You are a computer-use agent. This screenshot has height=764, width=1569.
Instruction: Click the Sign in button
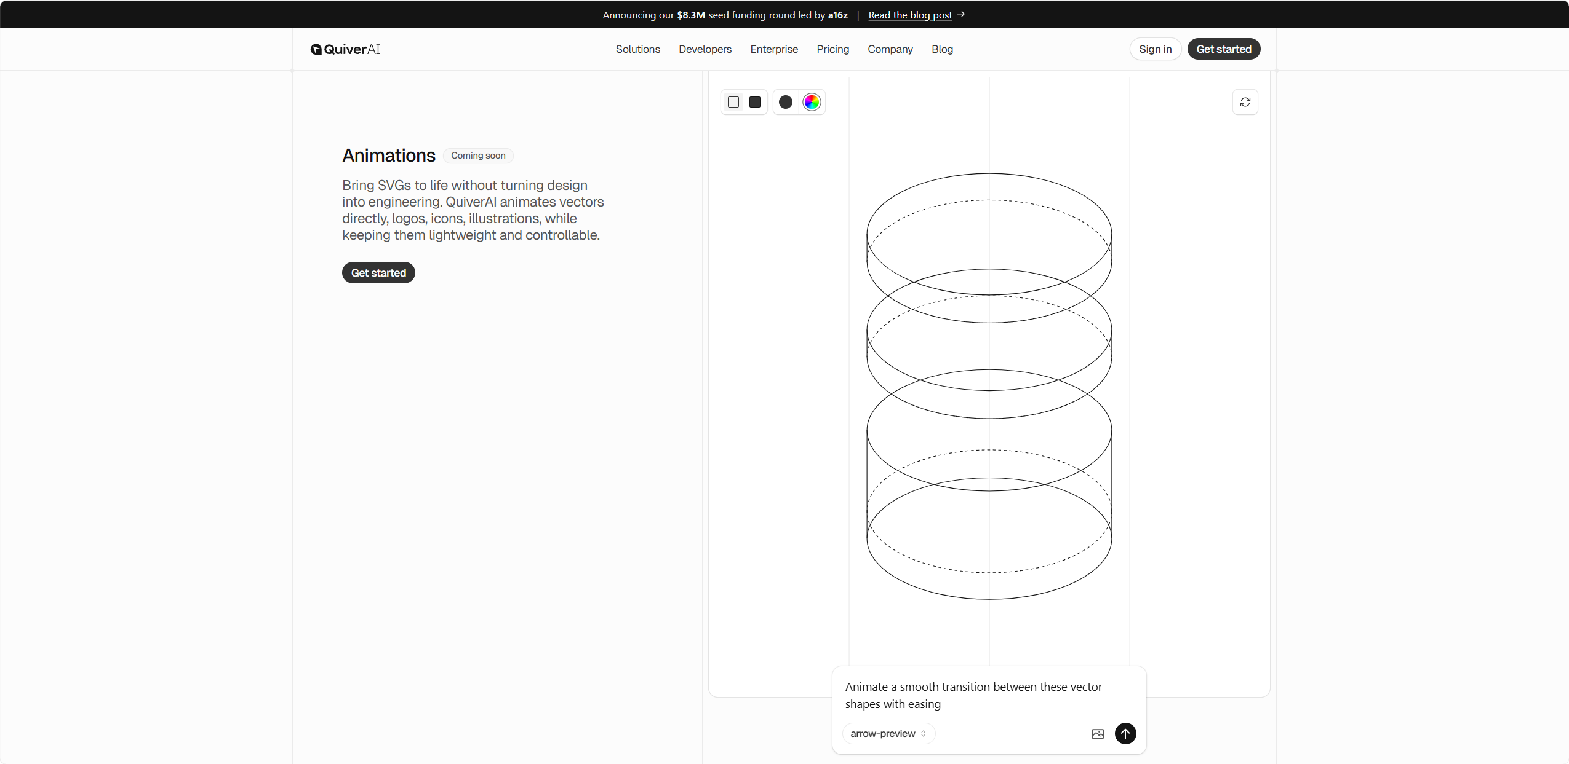click(1155, 49)
